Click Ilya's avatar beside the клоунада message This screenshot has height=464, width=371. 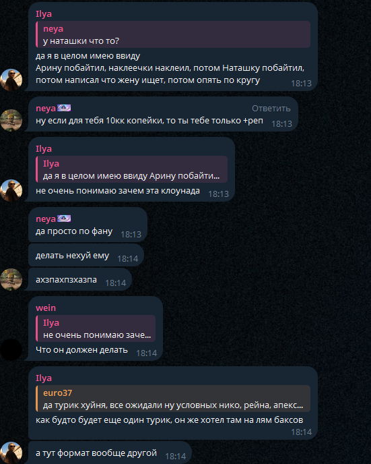tap(11, 191)
